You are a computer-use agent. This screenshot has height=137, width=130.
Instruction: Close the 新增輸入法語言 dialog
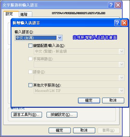(x=124, y=23)
